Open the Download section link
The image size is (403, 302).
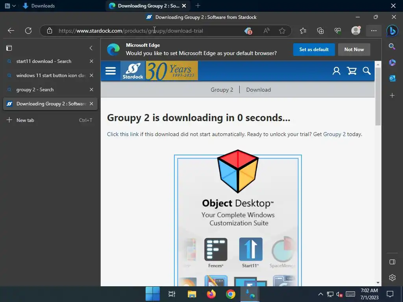pyautogui.click(x=258, y=90)
